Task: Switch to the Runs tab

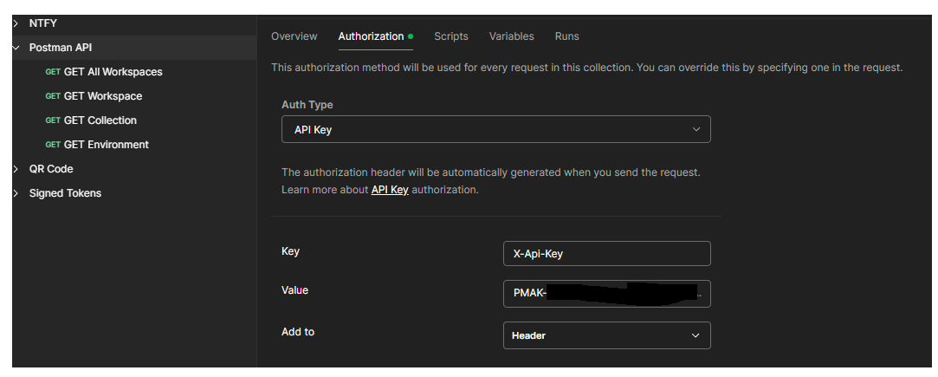Action: pyautogui.click(x=566, y=36)
